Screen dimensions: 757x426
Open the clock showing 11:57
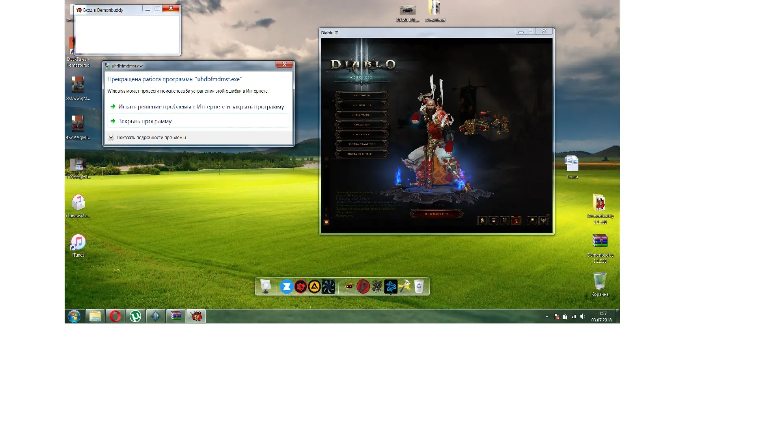click(x=601, y=316)
